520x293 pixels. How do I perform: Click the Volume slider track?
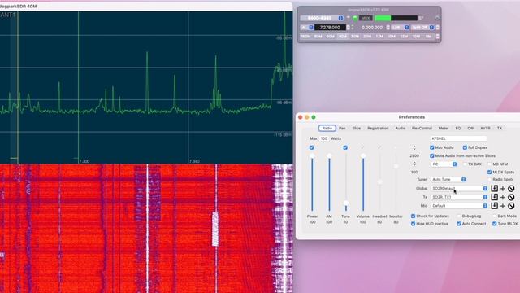point(363,182)
